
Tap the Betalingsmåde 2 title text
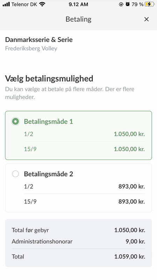pos(48,174)
